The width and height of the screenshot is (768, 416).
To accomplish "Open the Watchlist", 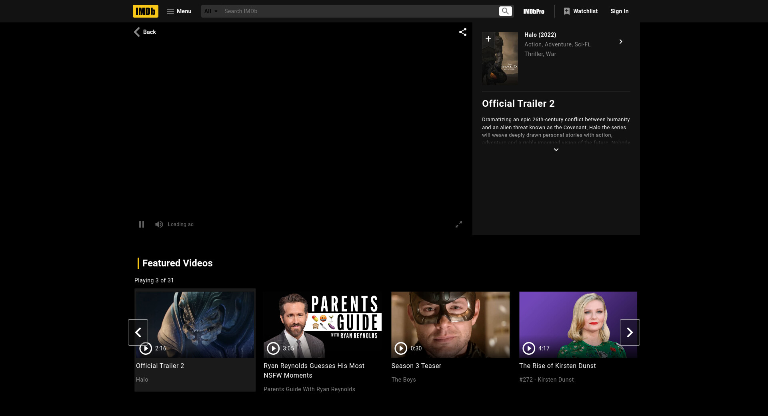I will point(580,11).
